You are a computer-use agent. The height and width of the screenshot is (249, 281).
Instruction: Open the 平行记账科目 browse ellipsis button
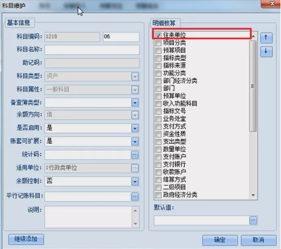(x=135, y=196)
